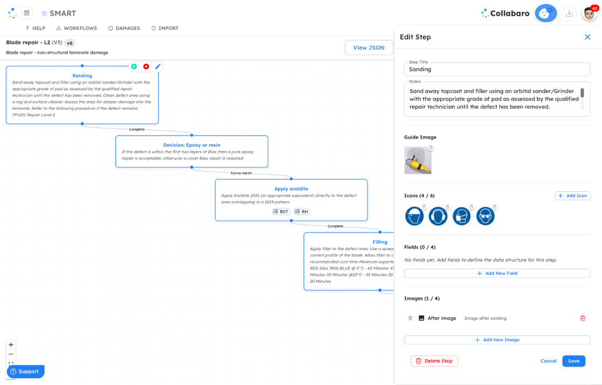Remove the face mask safety icon
This screenshot has width=602, height=385.
coord(471,206)
